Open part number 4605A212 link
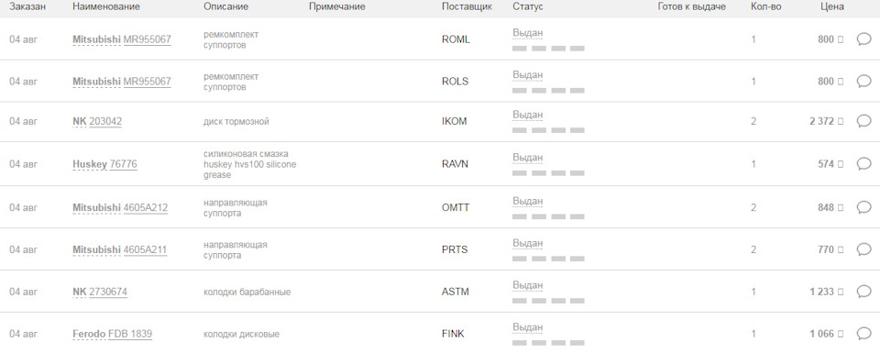The image size is (880, 353). (x=146, y=207)
